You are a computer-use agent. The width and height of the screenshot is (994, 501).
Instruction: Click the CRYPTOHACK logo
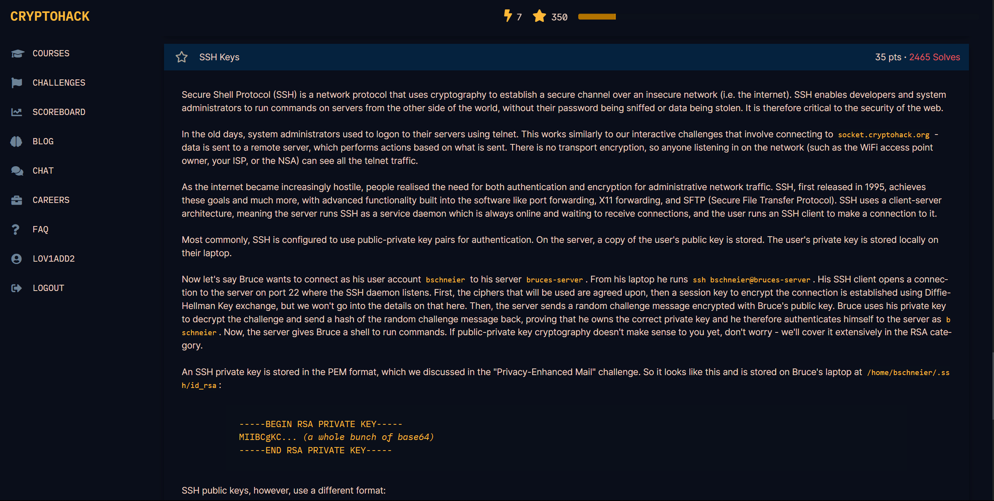50,16
